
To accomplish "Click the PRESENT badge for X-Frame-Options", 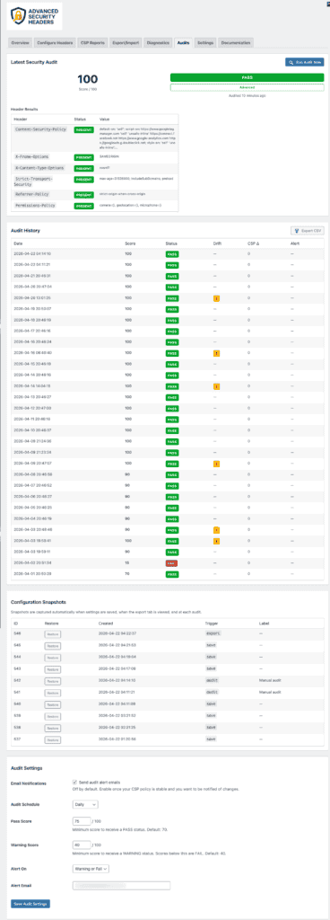I will (83, 157).
